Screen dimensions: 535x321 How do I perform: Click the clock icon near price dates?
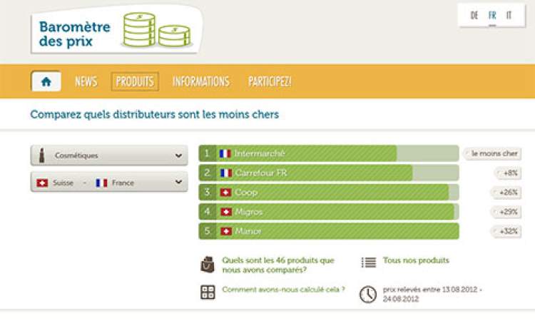point(368,295)
